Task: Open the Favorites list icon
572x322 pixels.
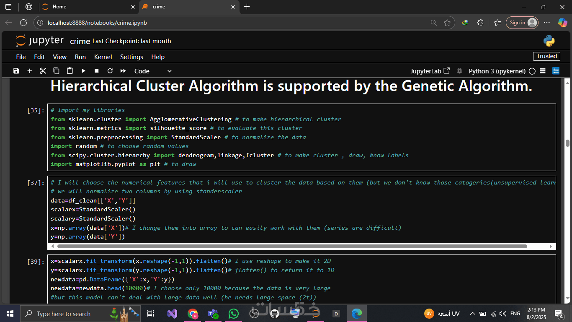Action: point(497,23)
